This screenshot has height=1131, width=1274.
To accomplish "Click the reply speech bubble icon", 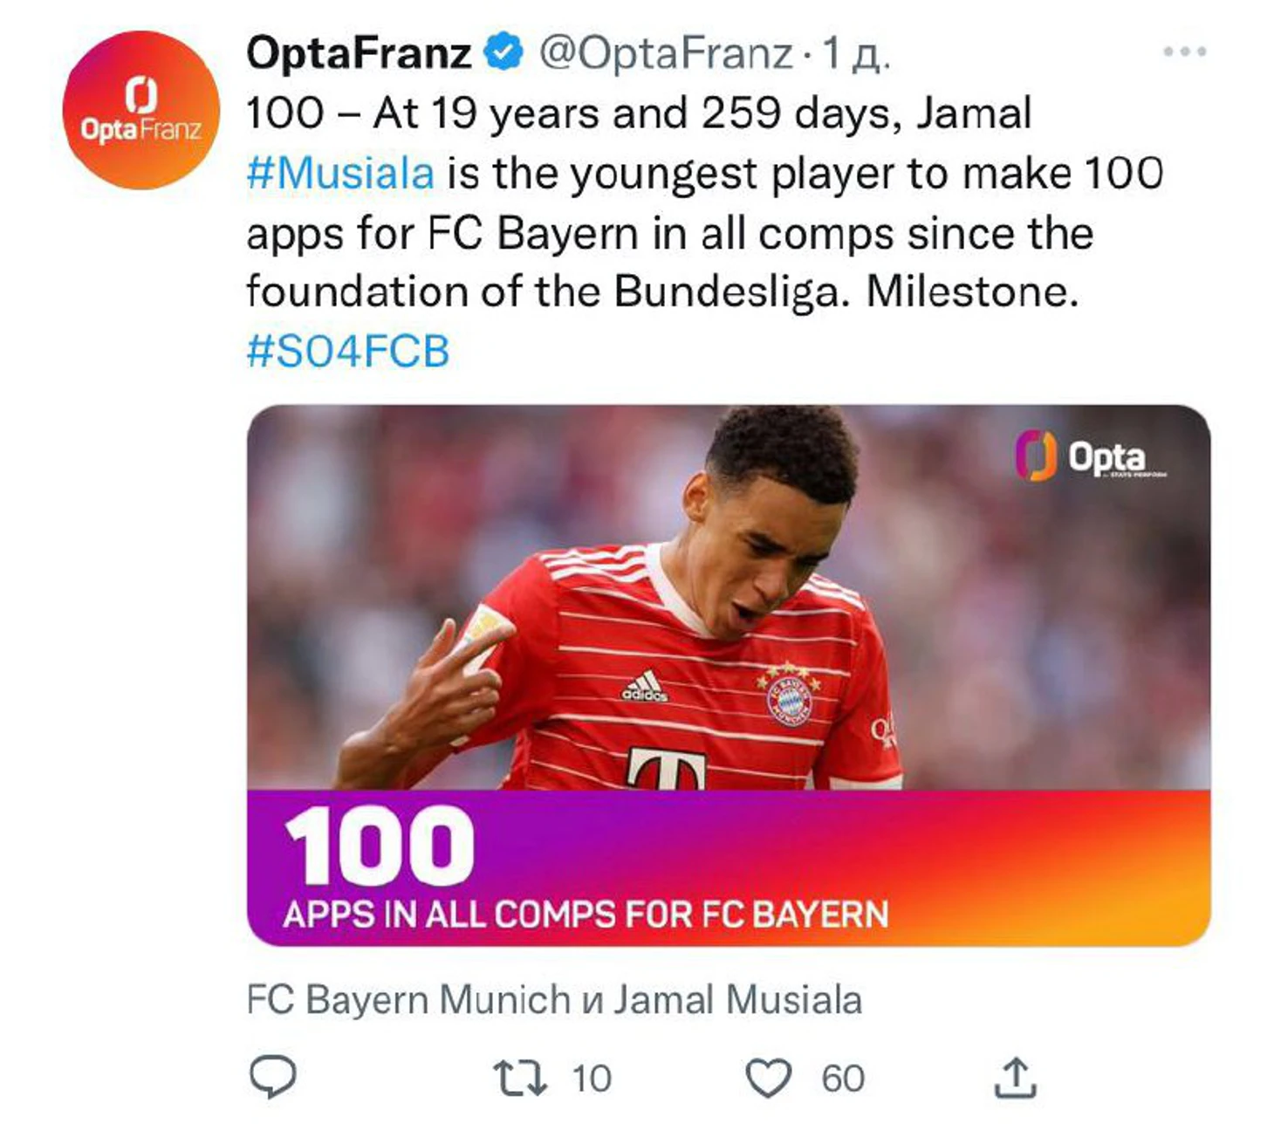I will point(273,1078).
